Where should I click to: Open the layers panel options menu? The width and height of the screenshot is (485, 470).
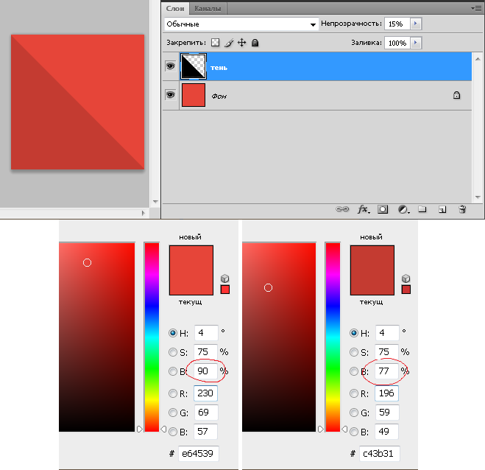pos(477,7)
